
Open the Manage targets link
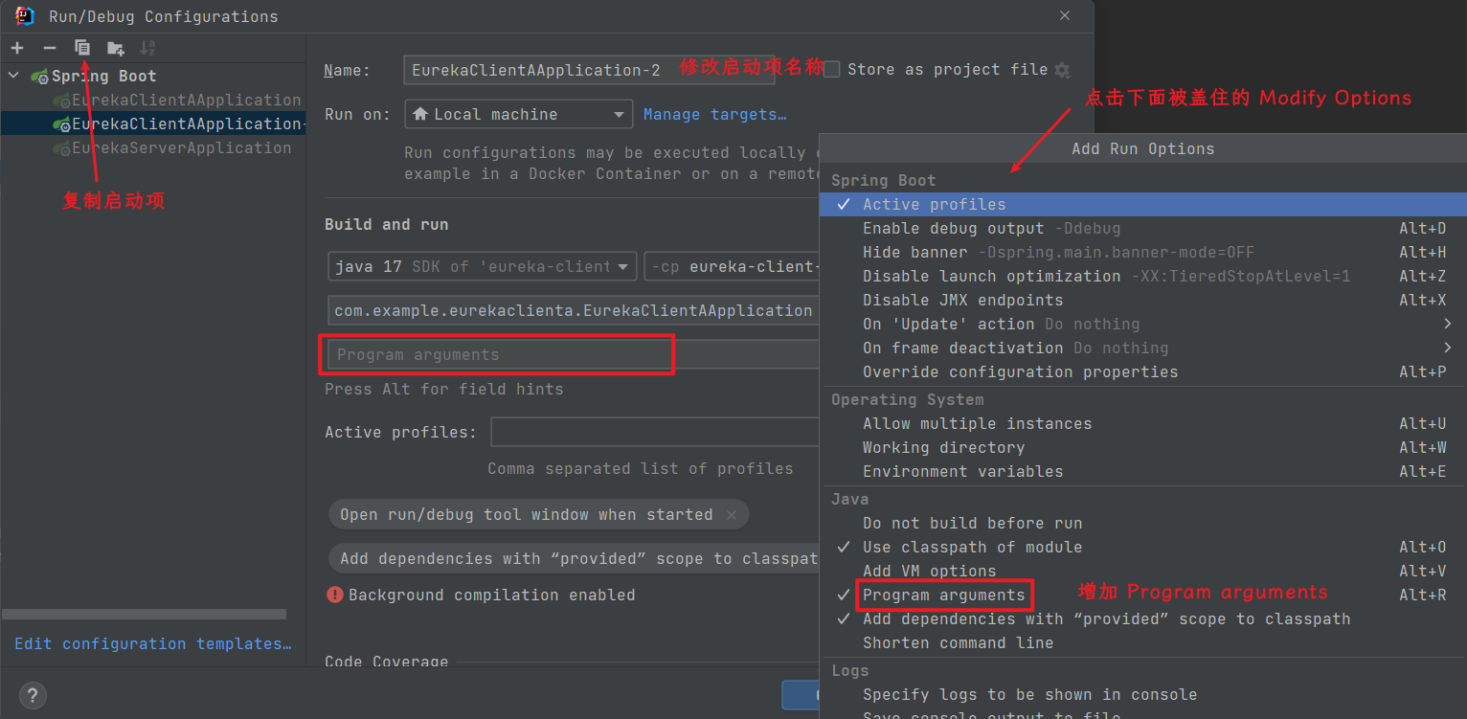pyautogui.click(x=714, y=114)
